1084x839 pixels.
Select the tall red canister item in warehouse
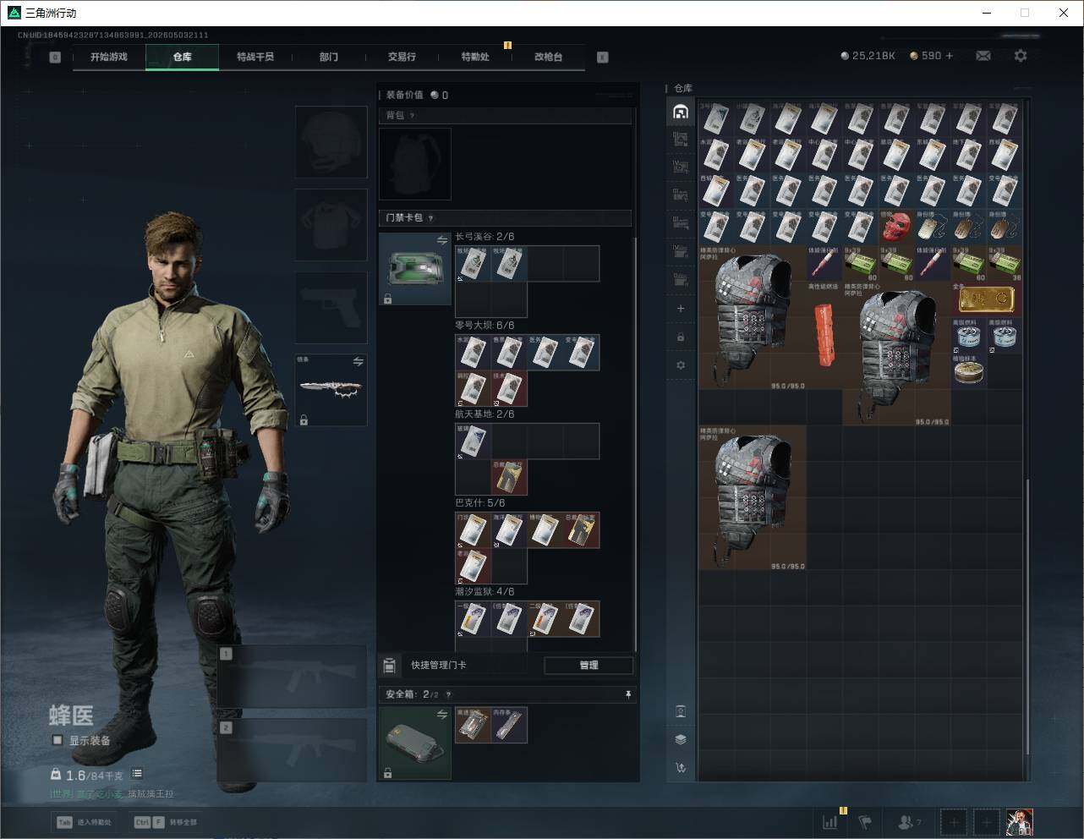coord(824,335)
